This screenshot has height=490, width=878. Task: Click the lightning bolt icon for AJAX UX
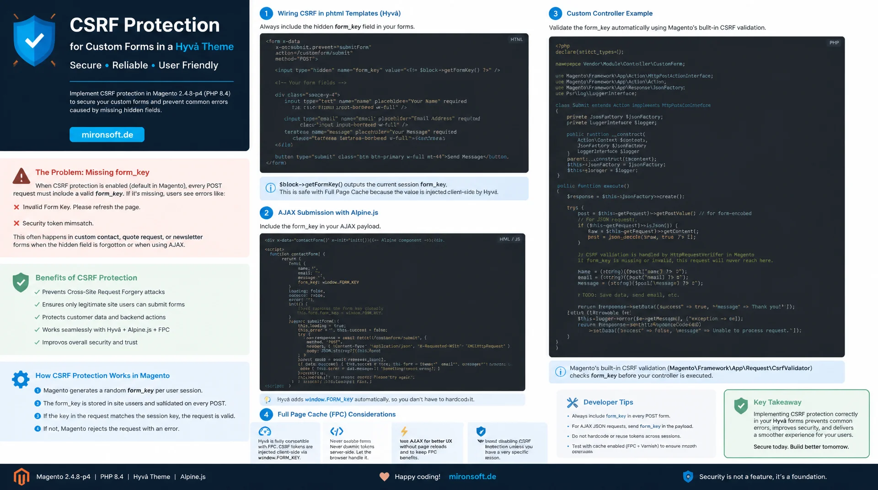[404, 431]
